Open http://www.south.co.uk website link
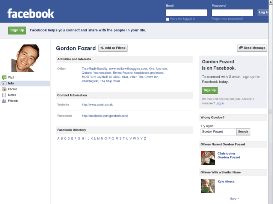The width and height of the screenshot is (273, 204). coord(97,105)
